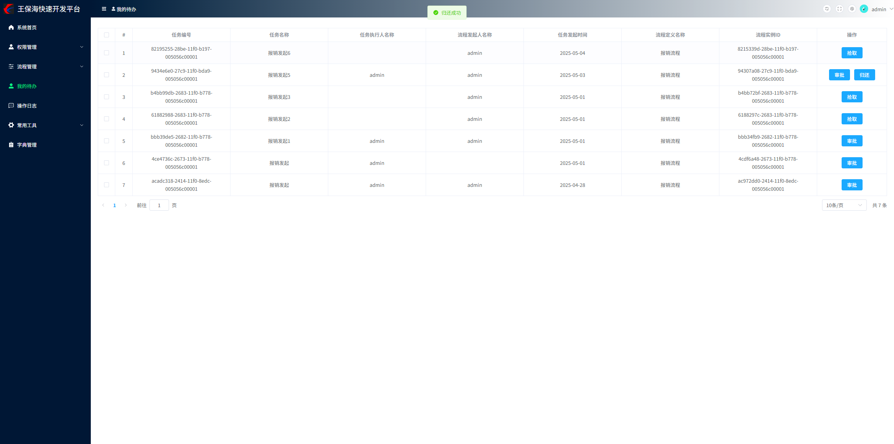
Task: Click the platform logo icon
Action: (8, 9)
